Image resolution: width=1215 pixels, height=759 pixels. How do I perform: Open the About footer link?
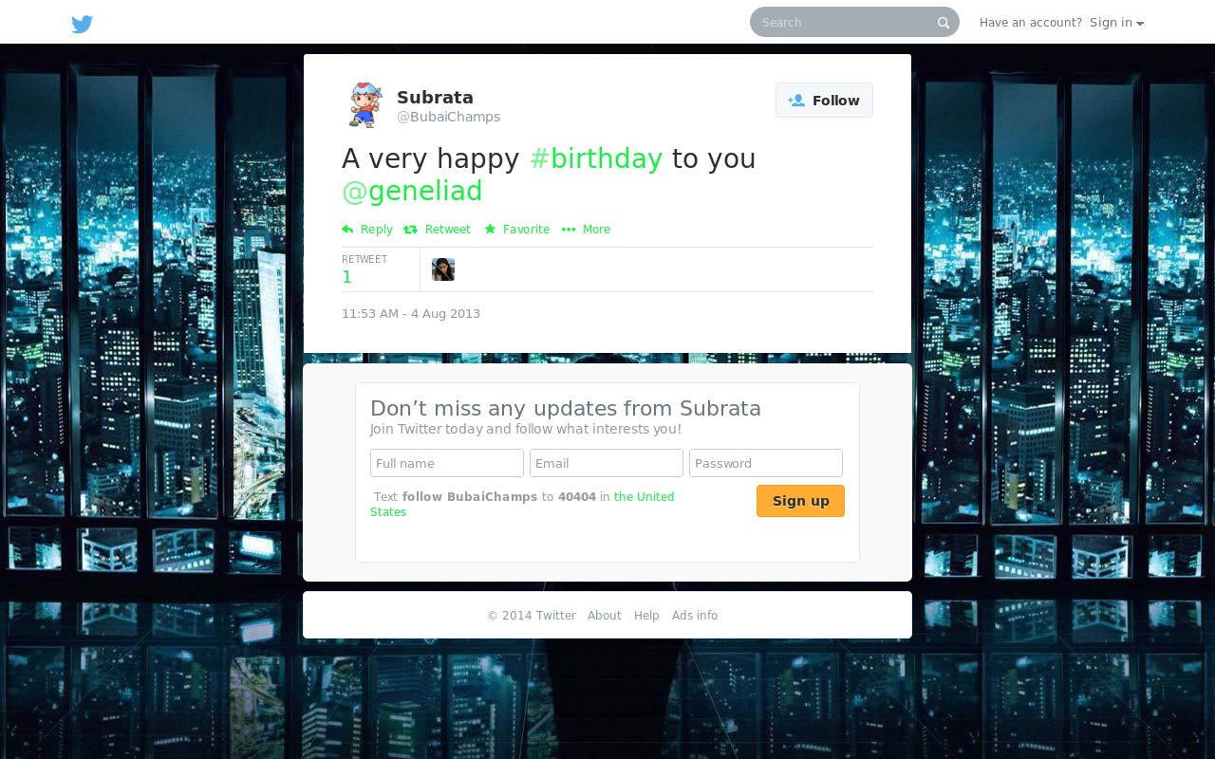(x=605, y=616)
